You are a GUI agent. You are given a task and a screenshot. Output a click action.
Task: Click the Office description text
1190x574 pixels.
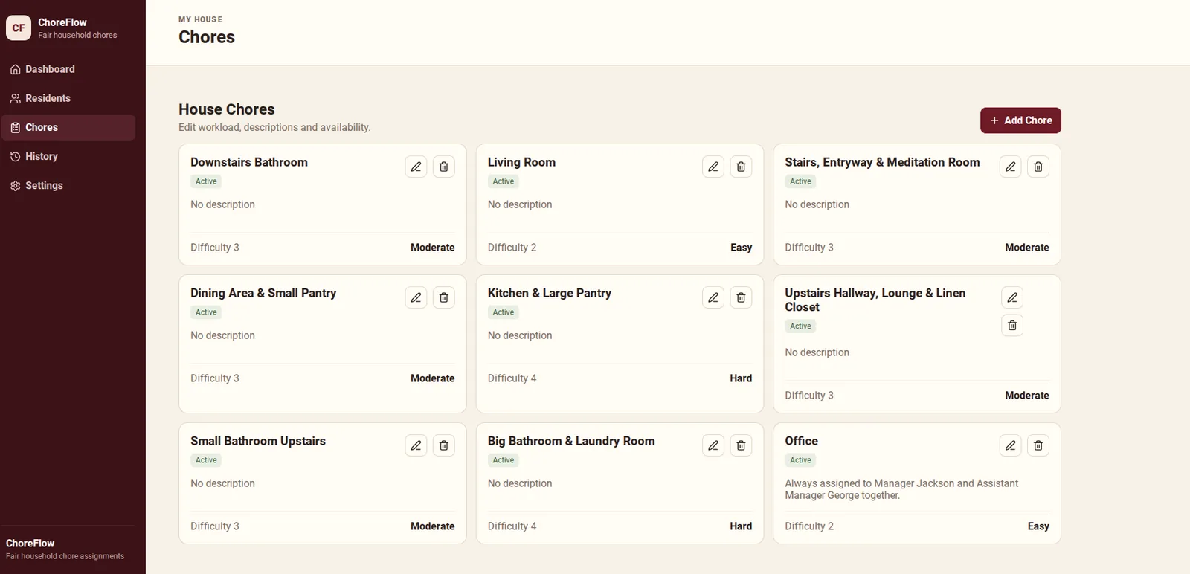[901, 489]
